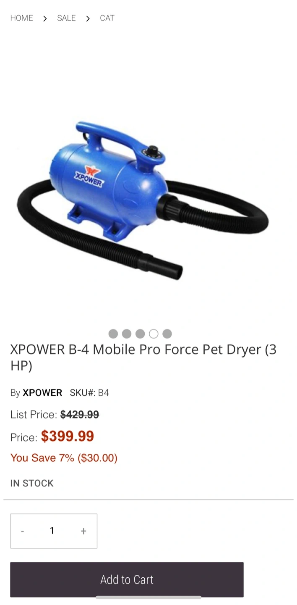Open the CAT breadcrumb category
This screenshot has width=297, height=605.
coord(107,18)
